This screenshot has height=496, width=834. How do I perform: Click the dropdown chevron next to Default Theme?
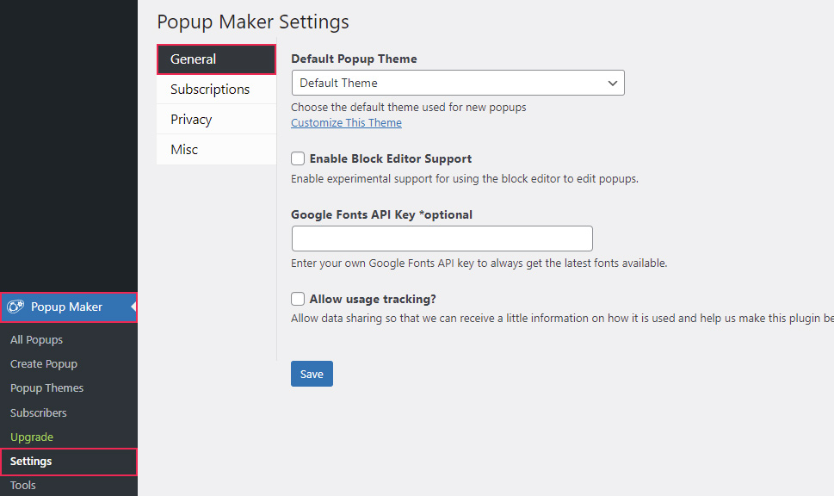pos(612,83)
